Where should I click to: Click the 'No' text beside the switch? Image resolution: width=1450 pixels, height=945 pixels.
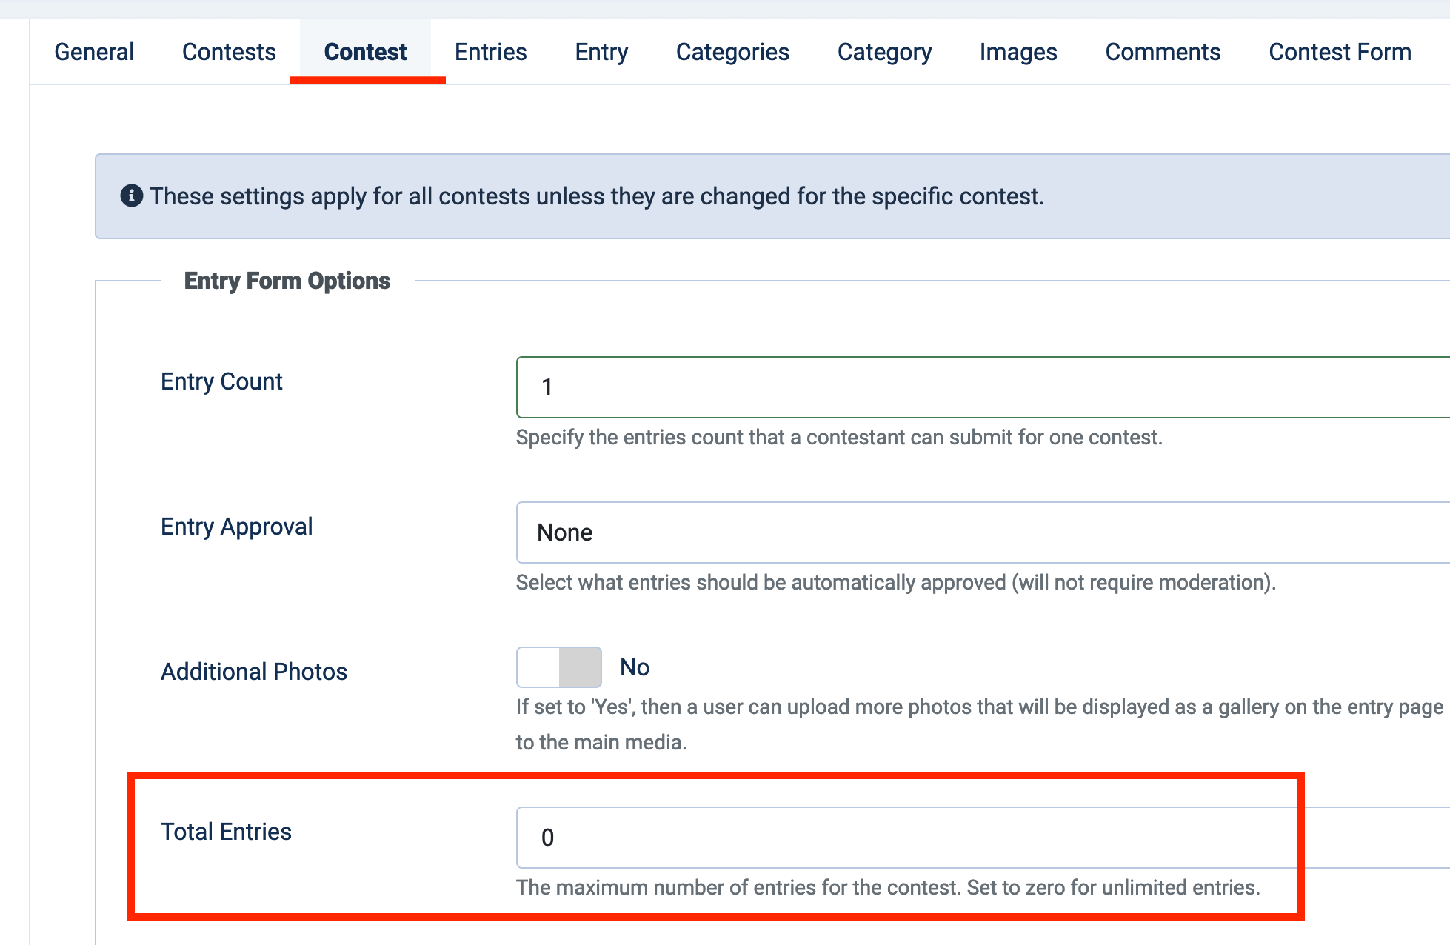(x=635, y=667)
